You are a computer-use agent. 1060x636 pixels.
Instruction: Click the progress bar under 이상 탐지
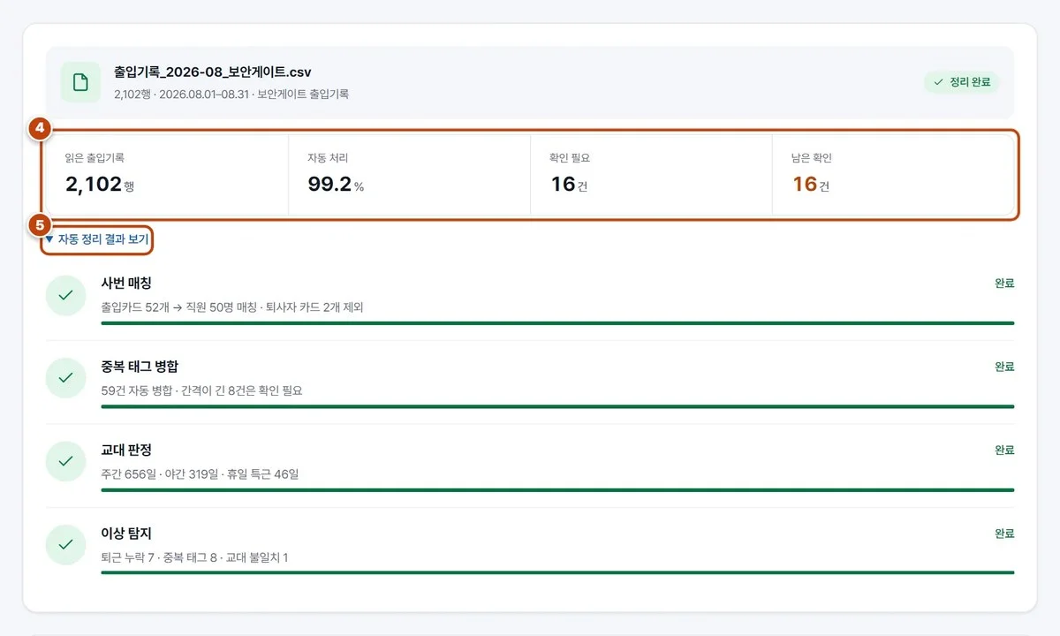557,572
